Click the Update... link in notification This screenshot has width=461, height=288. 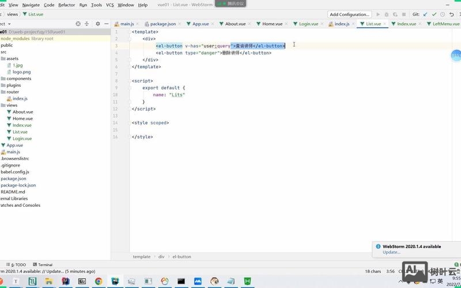click(x=391, y=252)
